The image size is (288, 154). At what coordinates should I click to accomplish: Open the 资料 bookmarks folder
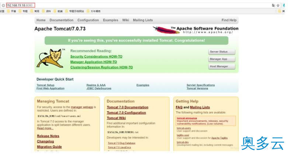(46, 11)
